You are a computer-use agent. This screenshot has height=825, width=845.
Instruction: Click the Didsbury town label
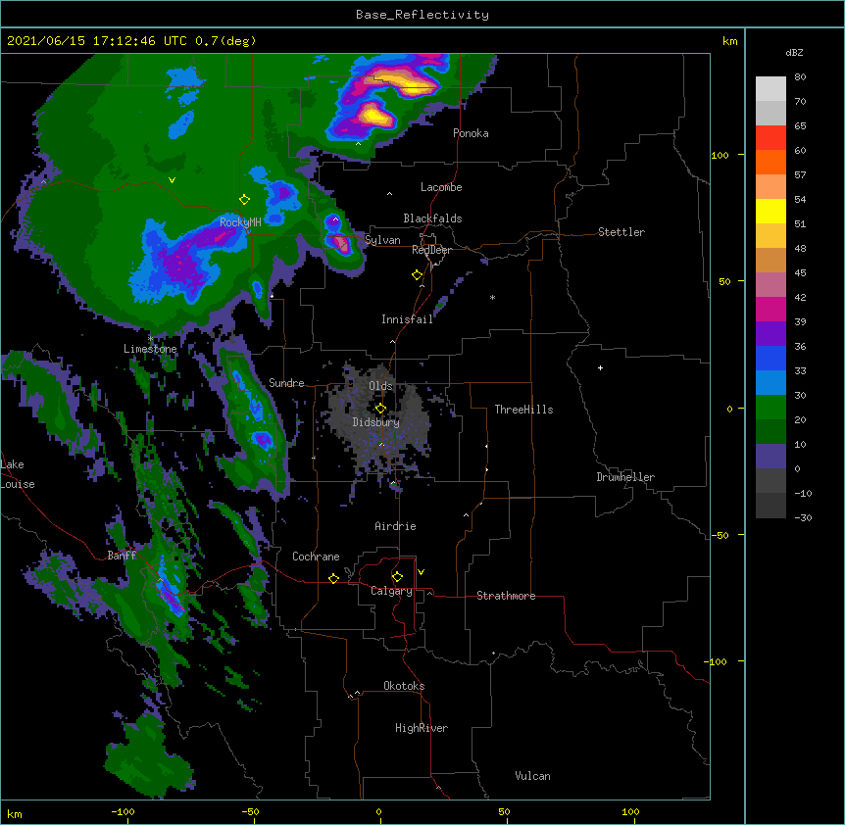(x=376, y=422)
